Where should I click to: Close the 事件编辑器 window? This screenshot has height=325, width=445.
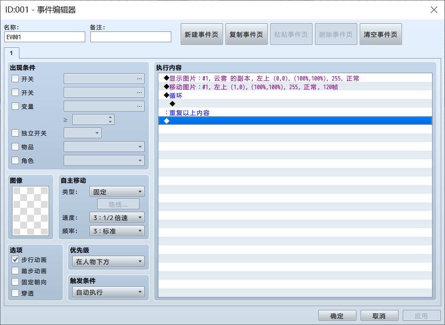[x=434, y=9]
